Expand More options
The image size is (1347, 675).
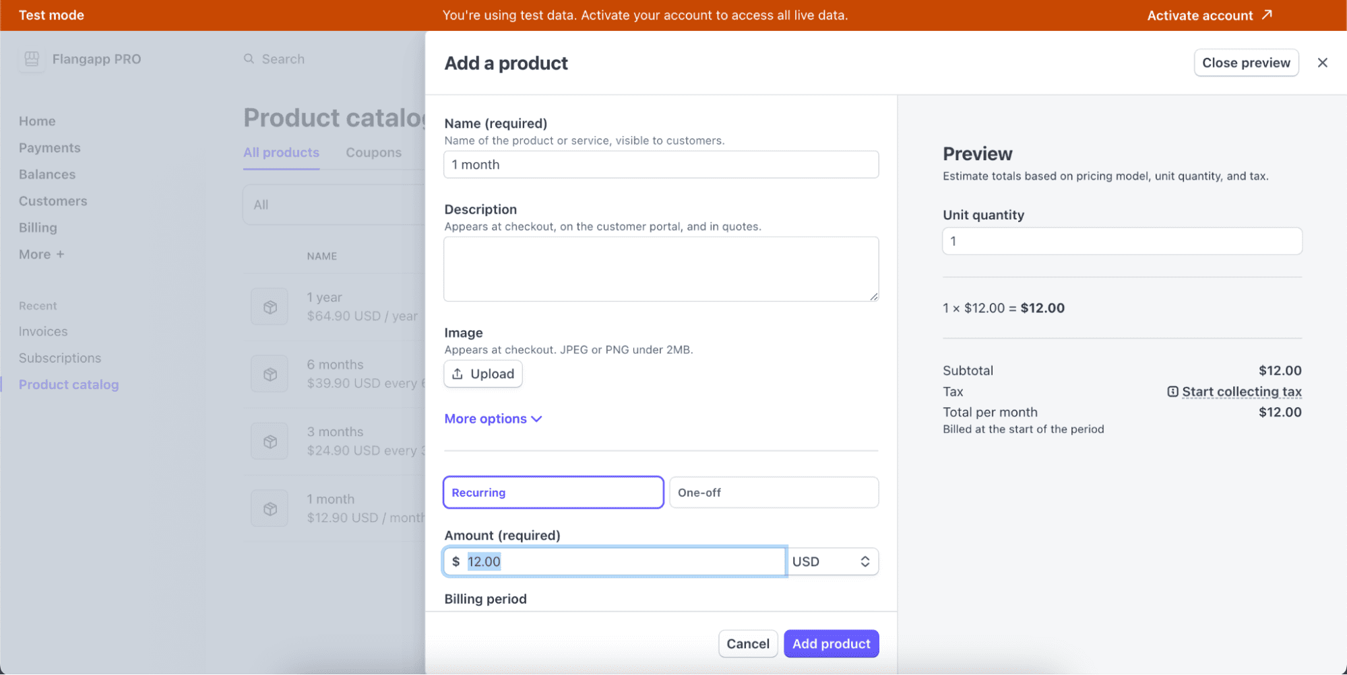click(x=493, y=419)
